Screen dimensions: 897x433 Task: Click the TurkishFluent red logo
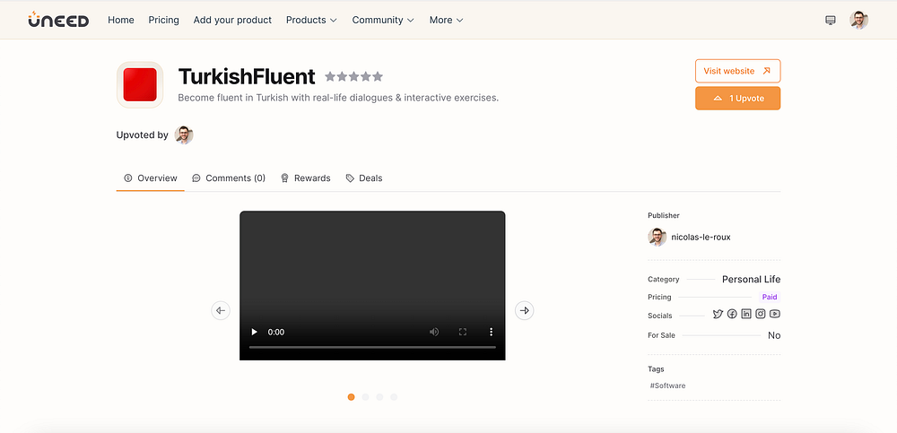click(140, 84)
